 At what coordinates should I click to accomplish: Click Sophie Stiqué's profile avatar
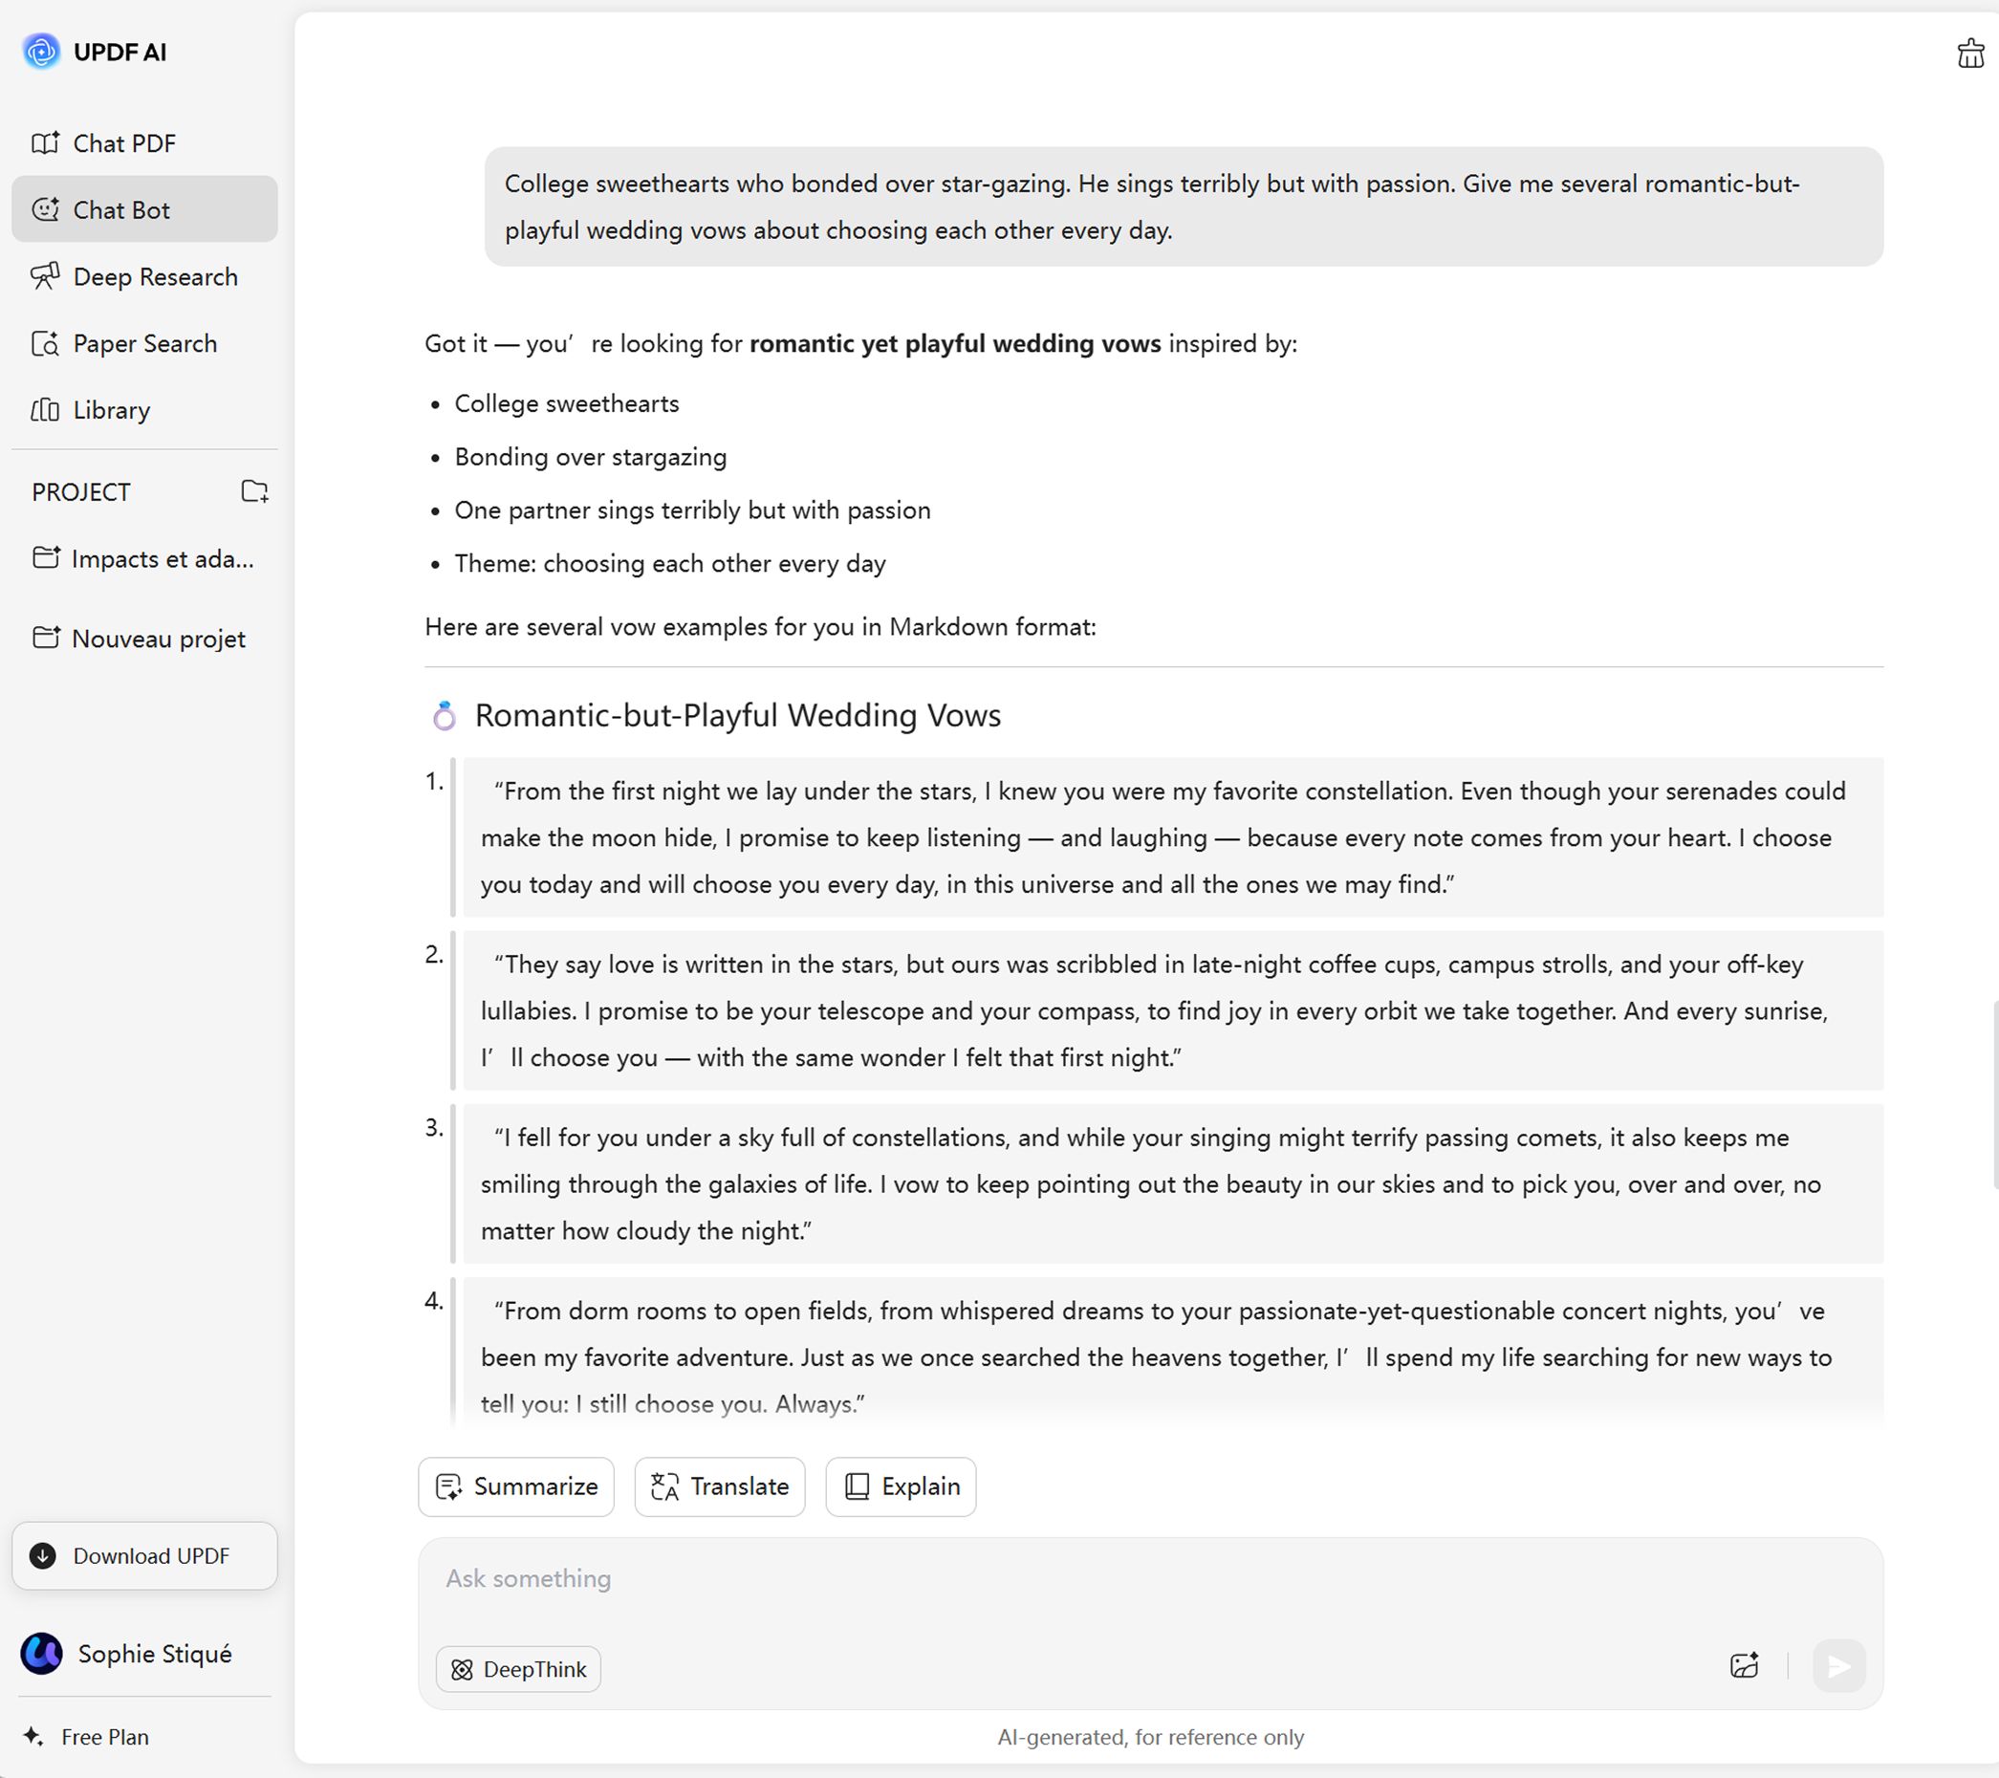42,1654
